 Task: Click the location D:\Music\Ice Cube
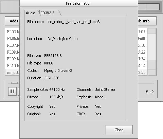62,39
